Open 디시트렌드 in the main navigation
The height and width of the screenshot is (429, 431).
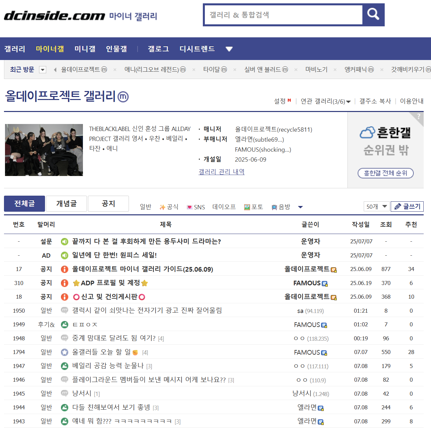(x=197, y=49)
